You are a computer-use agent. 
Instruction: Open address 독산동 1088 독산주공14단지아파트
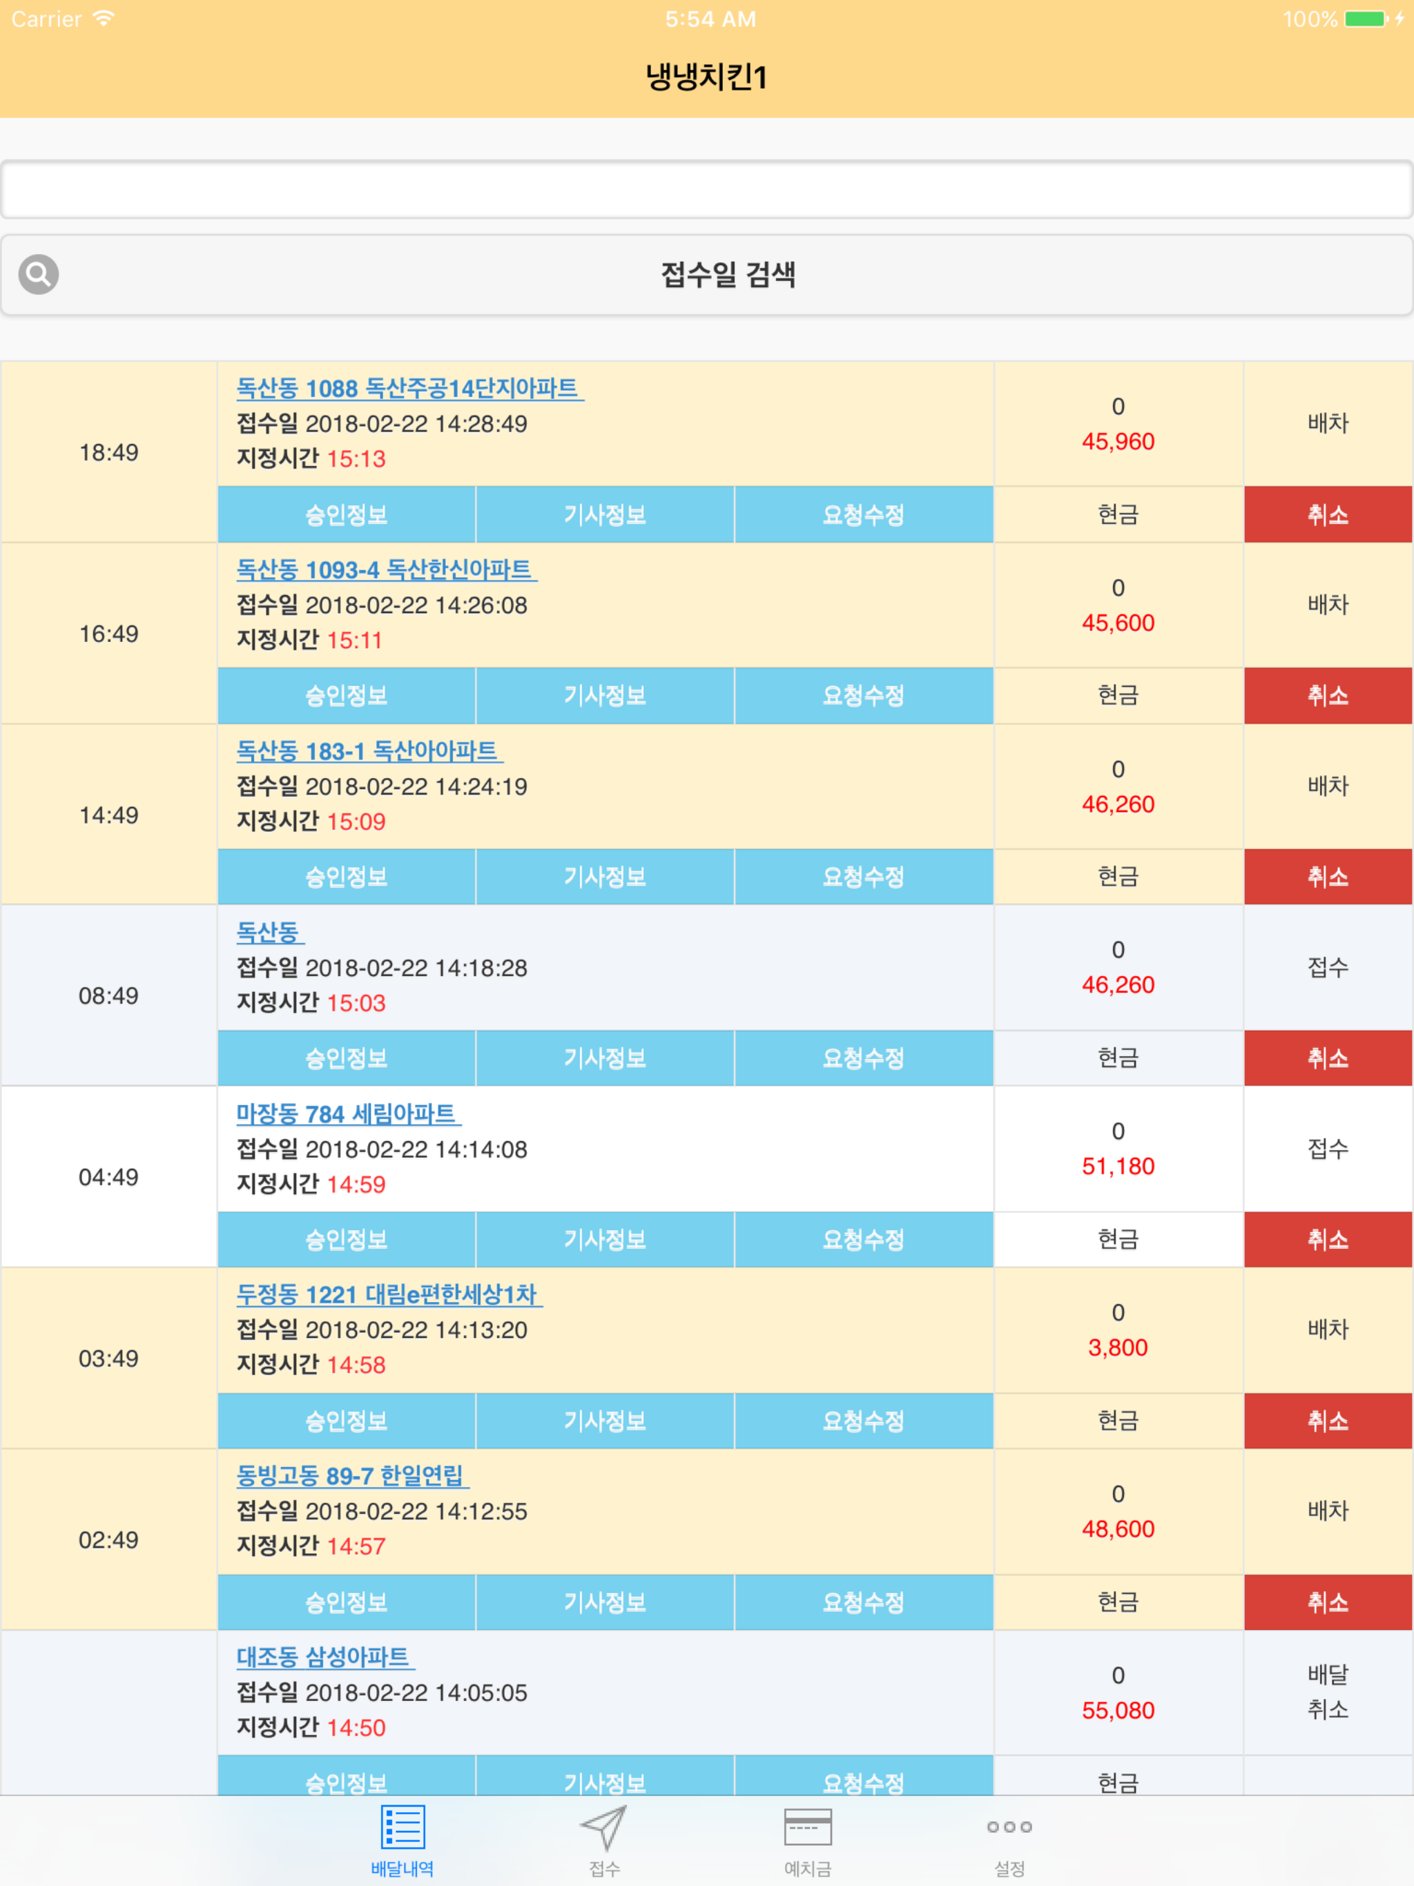(x=409, y=389)
